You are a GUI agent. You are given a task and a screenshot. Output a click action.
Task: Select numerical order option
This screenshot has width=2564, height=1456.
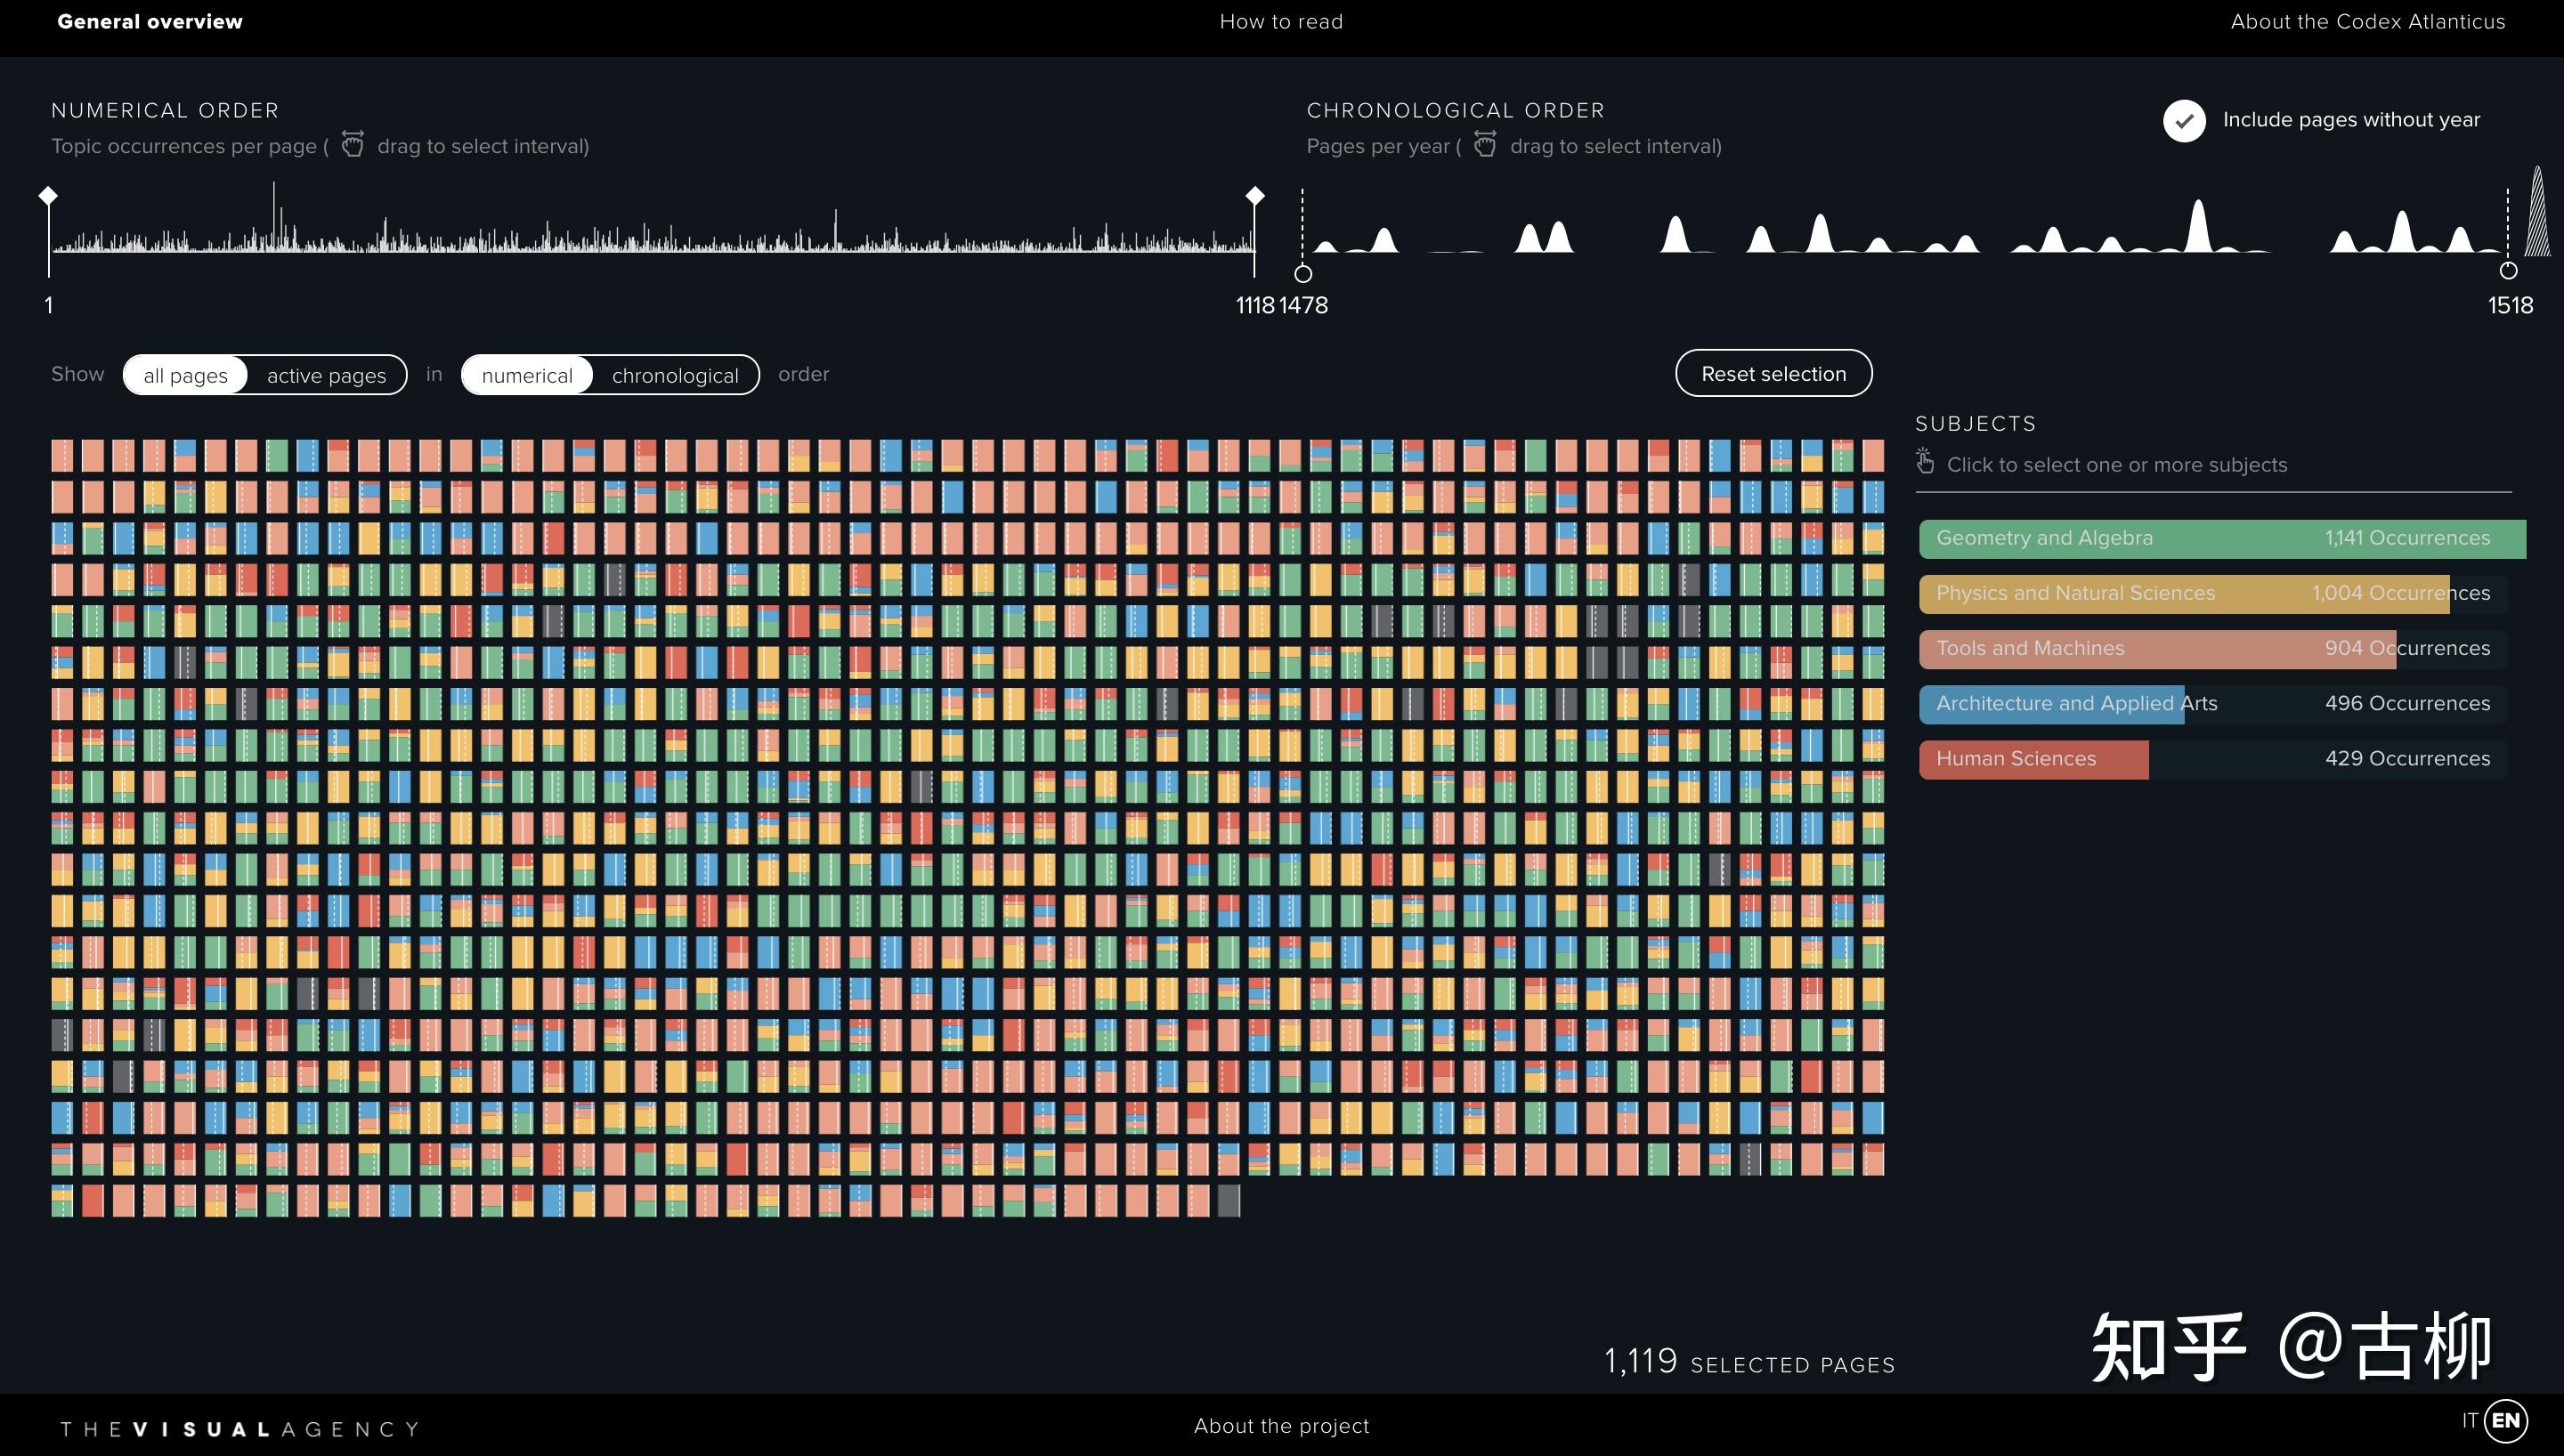[x=527, y=375]
